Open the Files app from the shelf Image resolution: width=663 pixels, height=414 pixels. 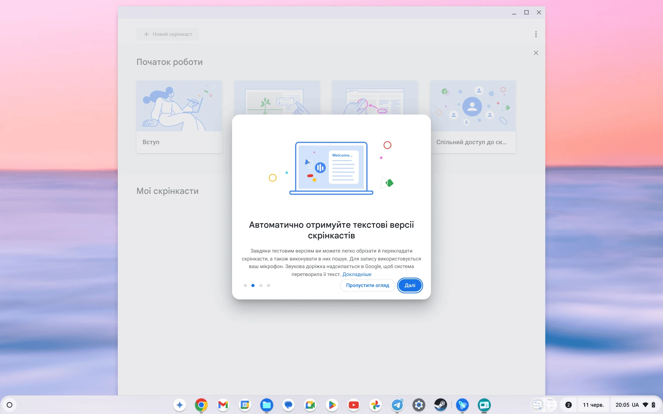click(267, 405)
